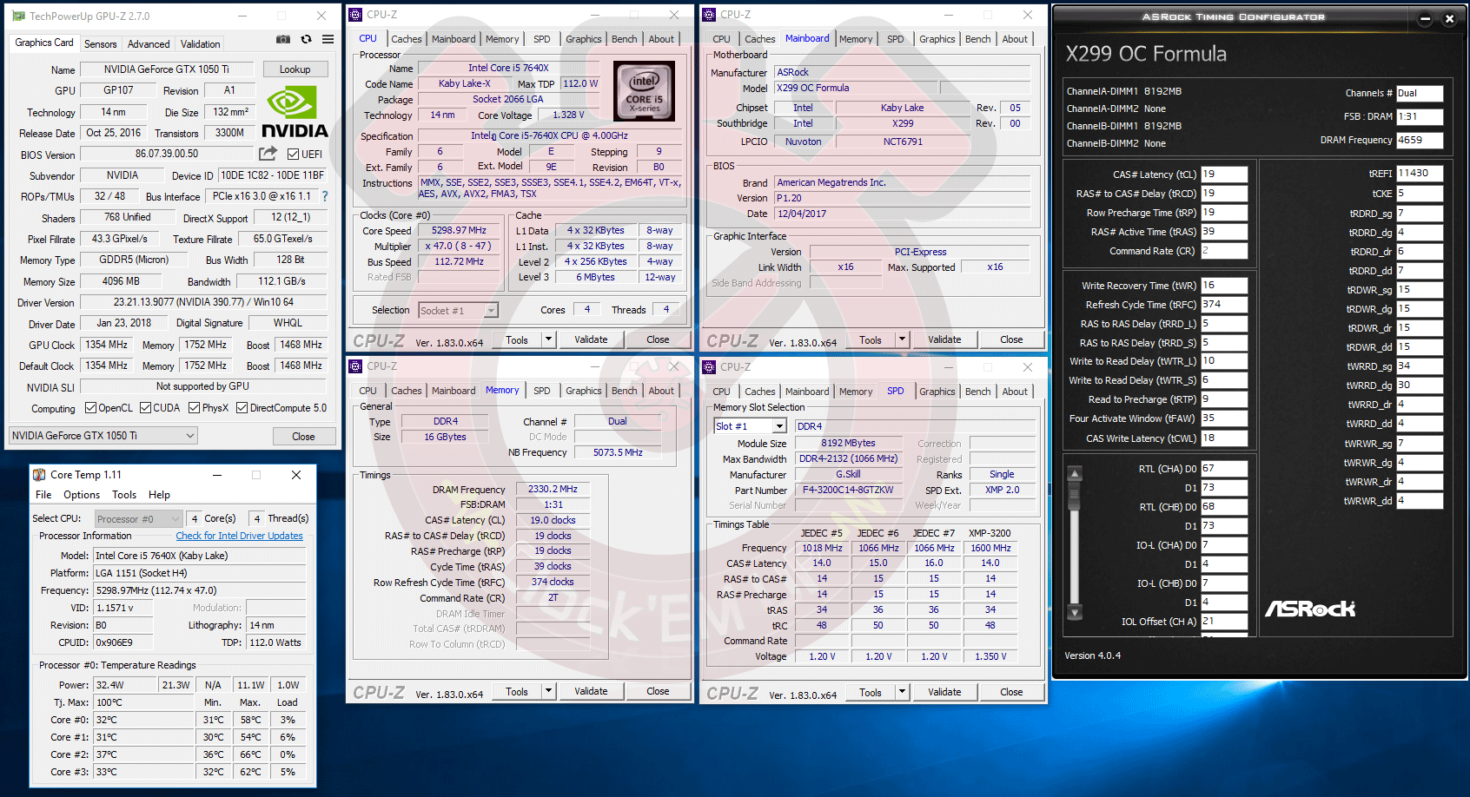Click the Bus Interface question mark icon
This screenshot has width=1470, height=797.
click(325, 196)
